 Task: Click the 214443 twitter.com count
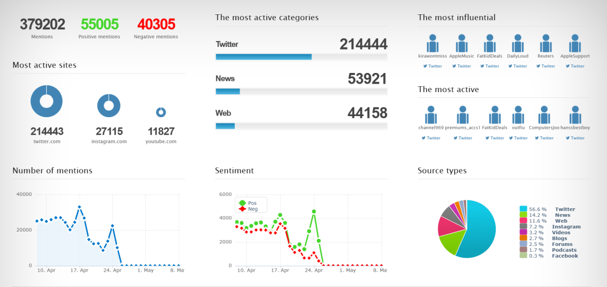pos(47,132)
